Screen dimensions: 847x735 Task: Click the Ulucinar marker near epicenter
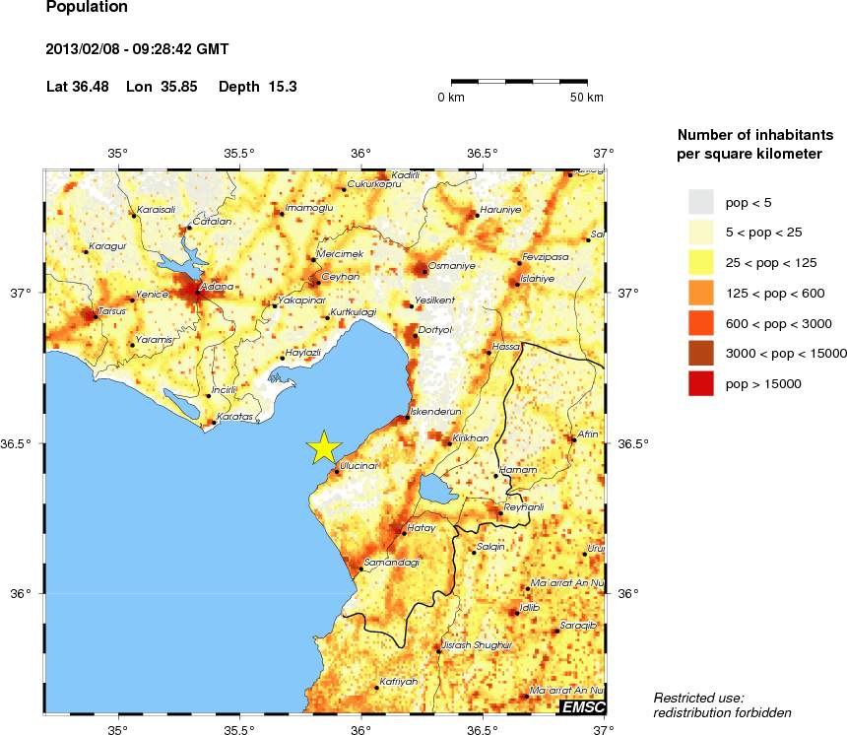click(x=337, y=471)
